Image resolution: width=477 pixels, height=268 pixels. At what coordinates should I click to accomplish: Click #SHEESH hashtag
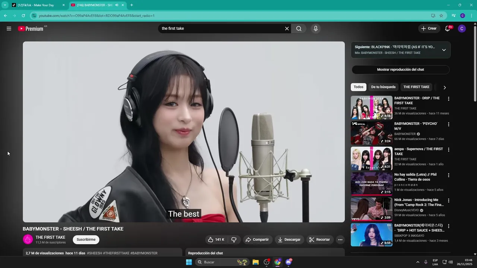coord(94,253)
